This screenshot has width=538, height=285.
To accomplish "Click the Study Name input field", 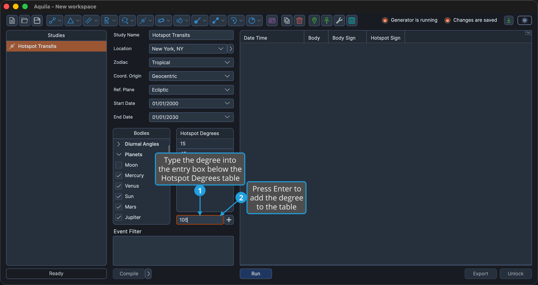I will (x=191, y=35).
